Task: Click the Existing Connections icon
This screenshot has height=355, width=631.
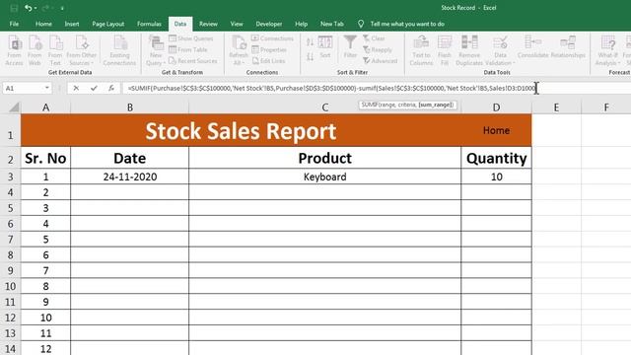Action: 119,50
